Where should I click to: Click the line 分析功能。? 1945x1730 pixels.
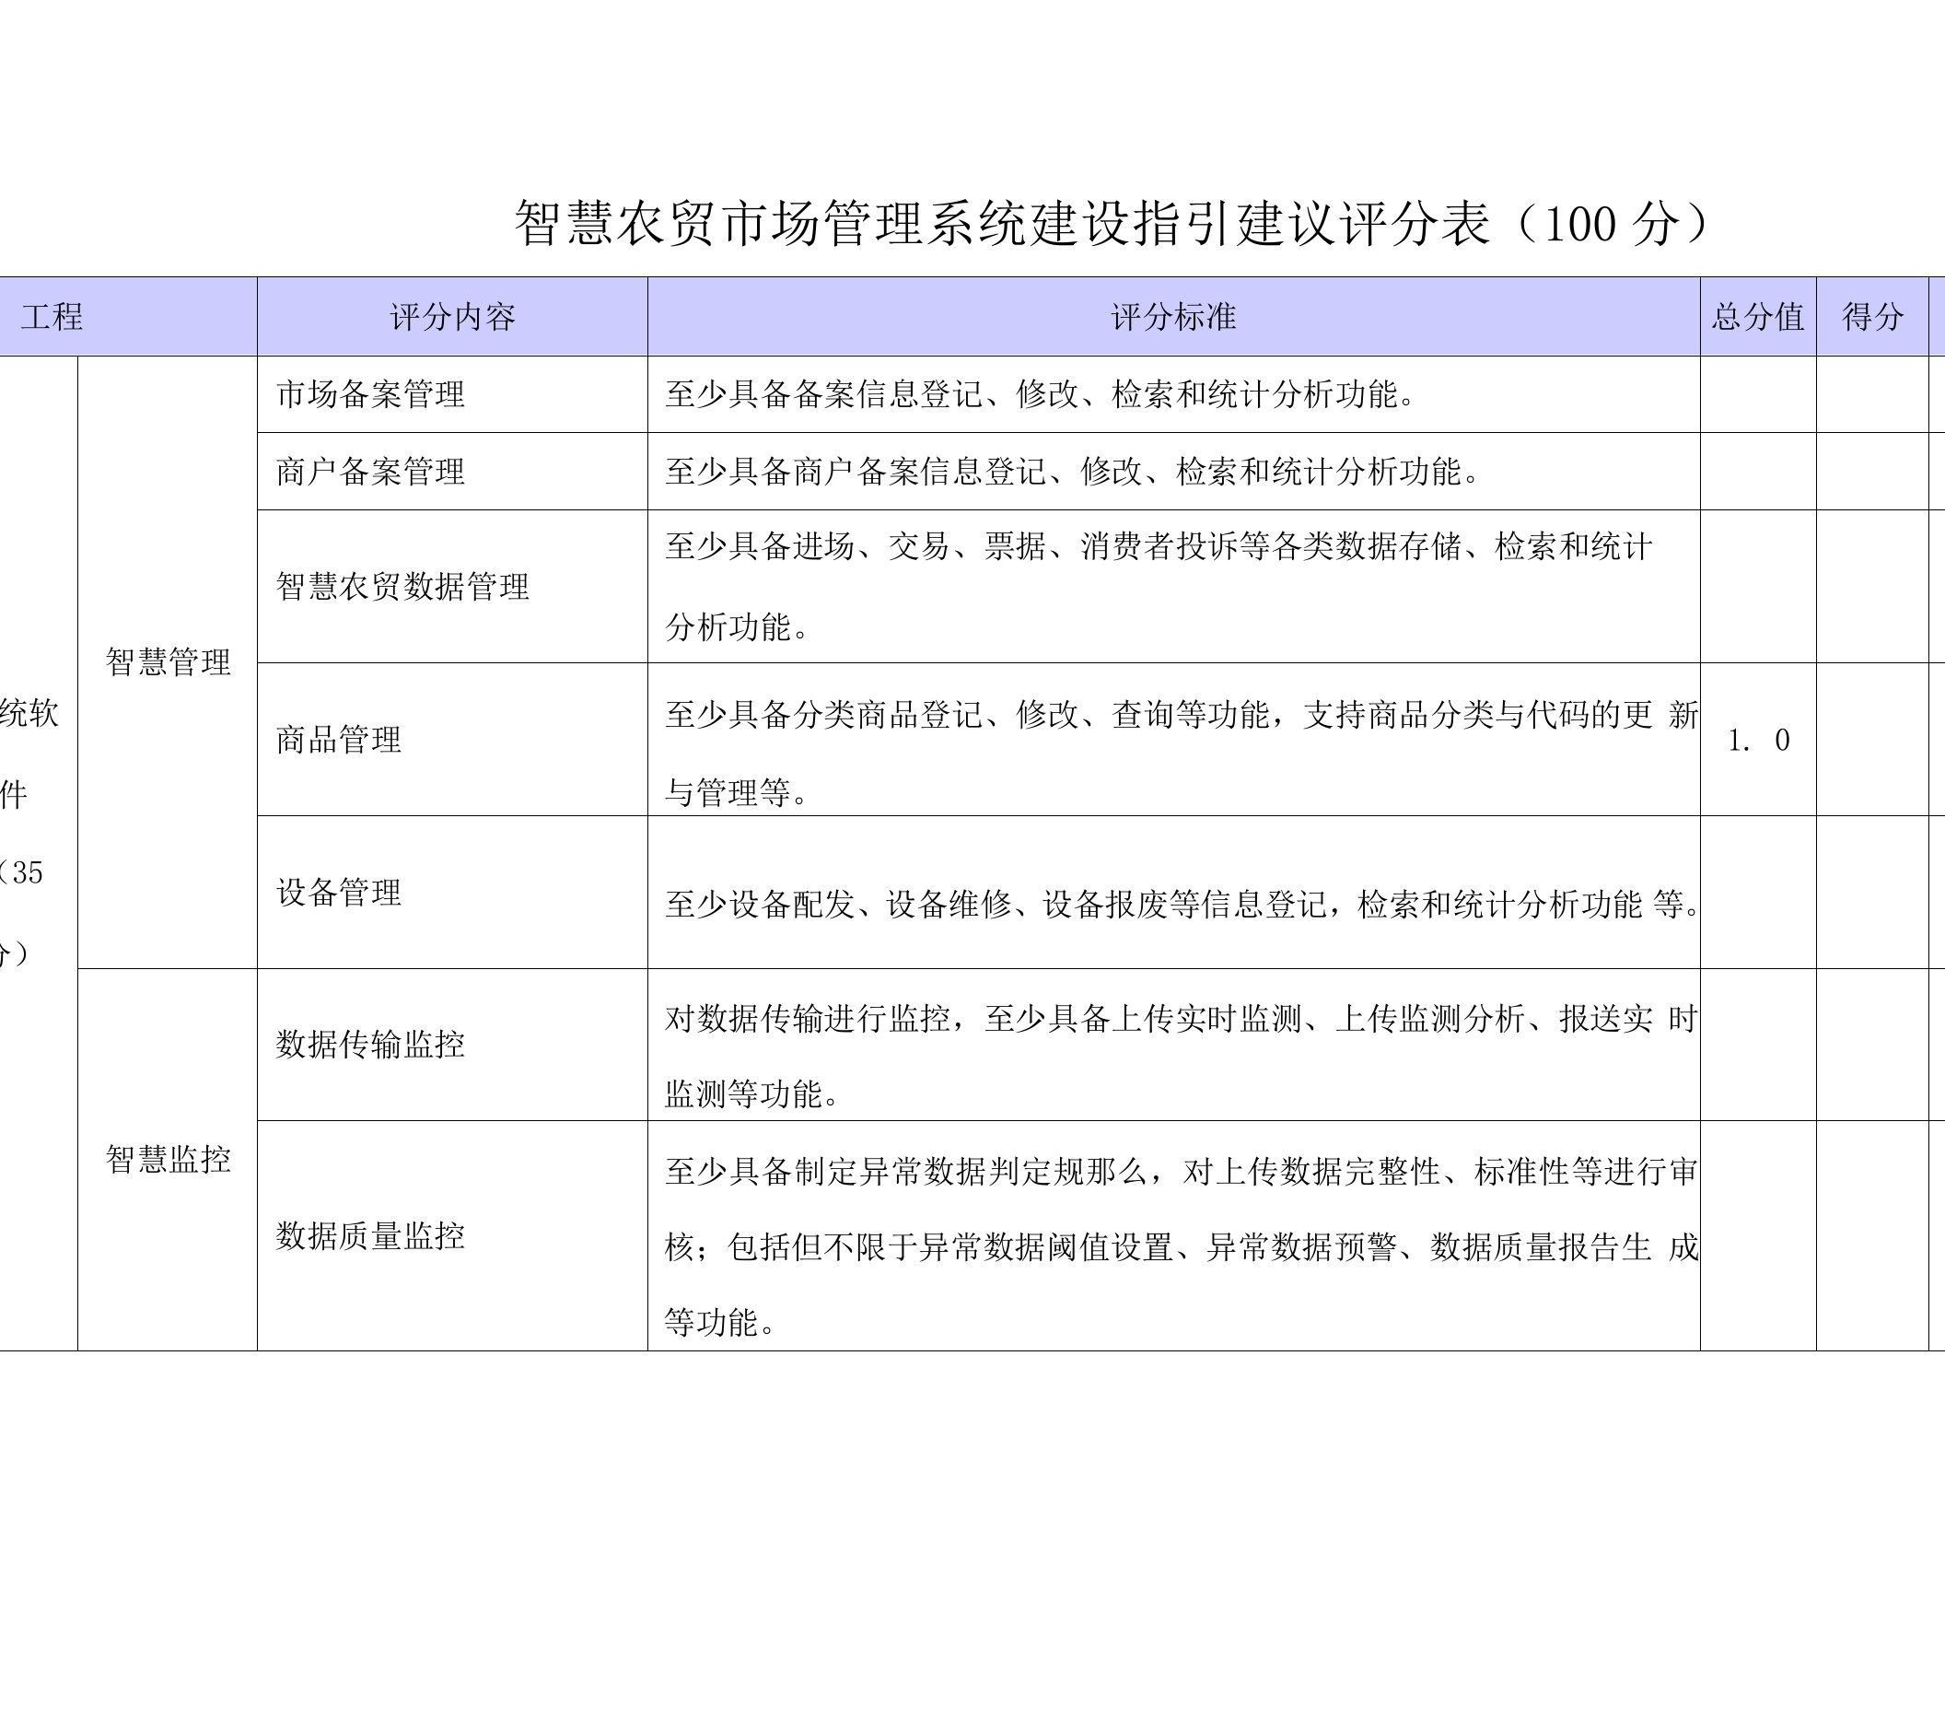pyautogui.click(x=738, y=627)
